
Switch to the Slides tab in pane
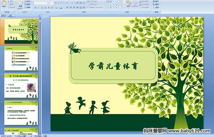4,16
